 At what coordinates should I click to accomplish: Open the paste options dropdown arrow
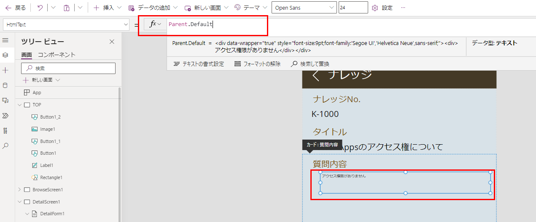pos(80,8)
